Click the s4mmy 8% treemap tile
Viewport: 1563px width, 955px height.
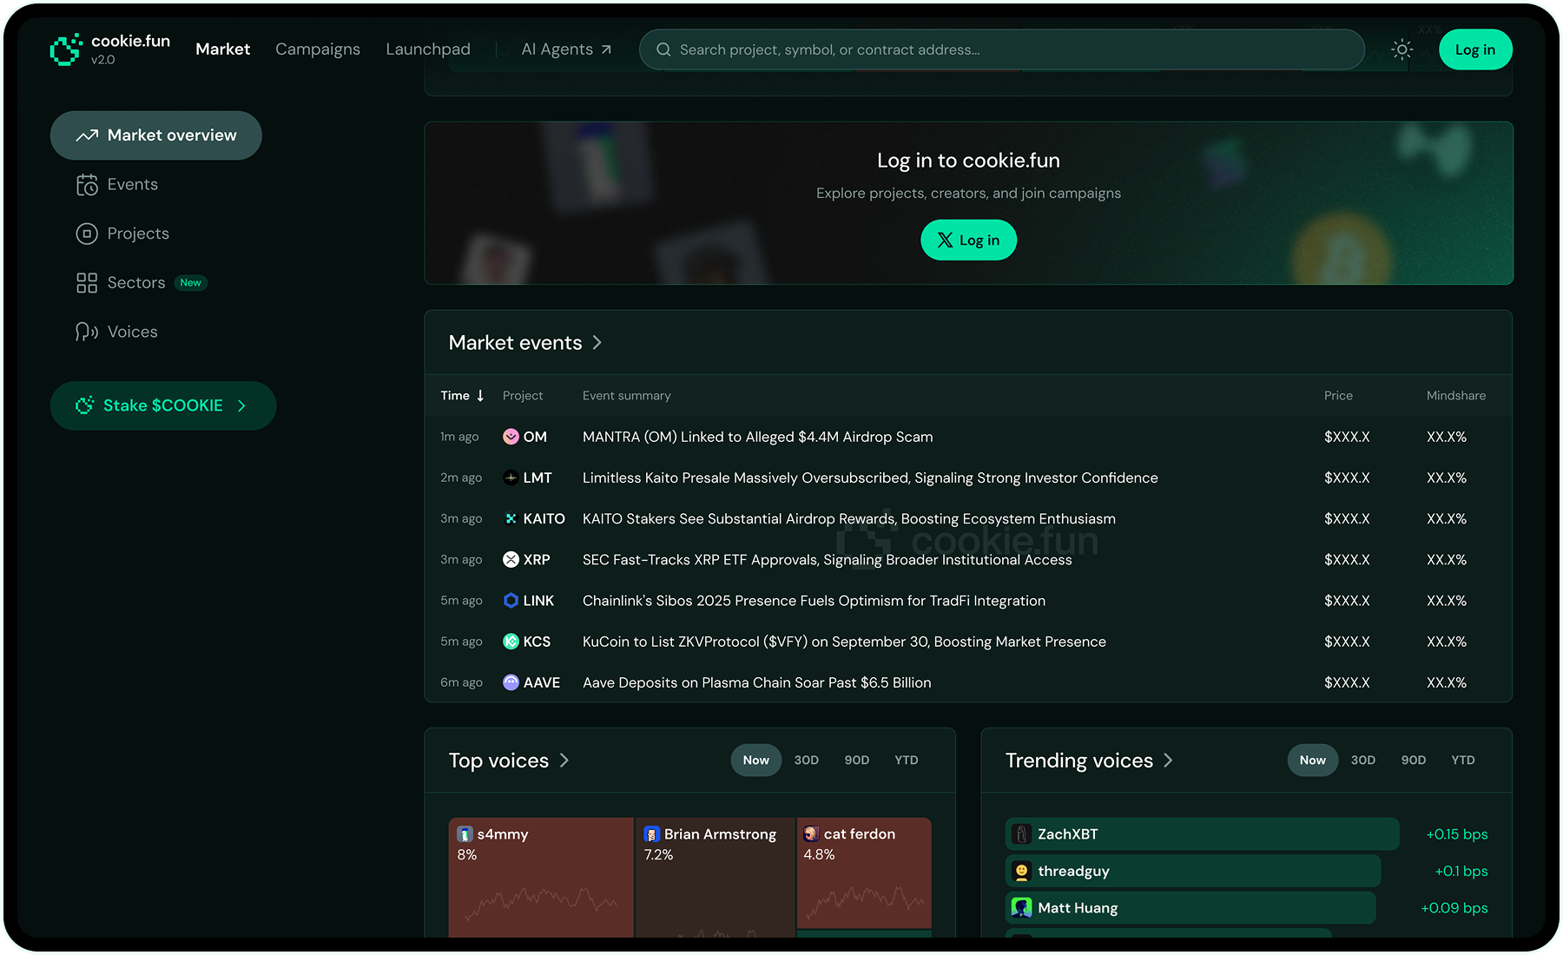(541, 877)
